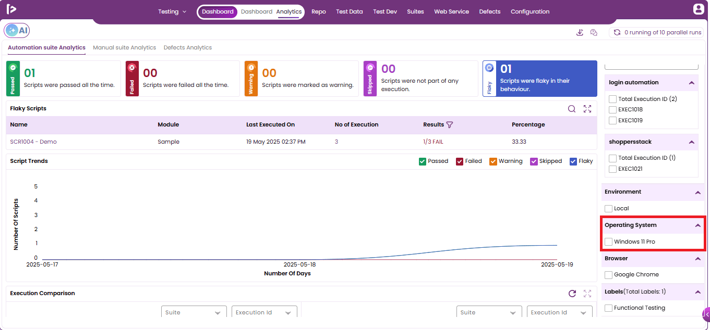Maximize the Execution Comparison panel
710x330 pixels.
pos(587,294)
